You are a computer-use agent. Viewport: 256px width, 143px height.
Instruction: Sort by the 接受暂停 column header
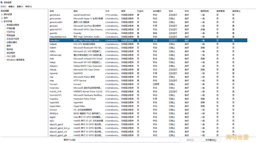click(x=223, y=11)
